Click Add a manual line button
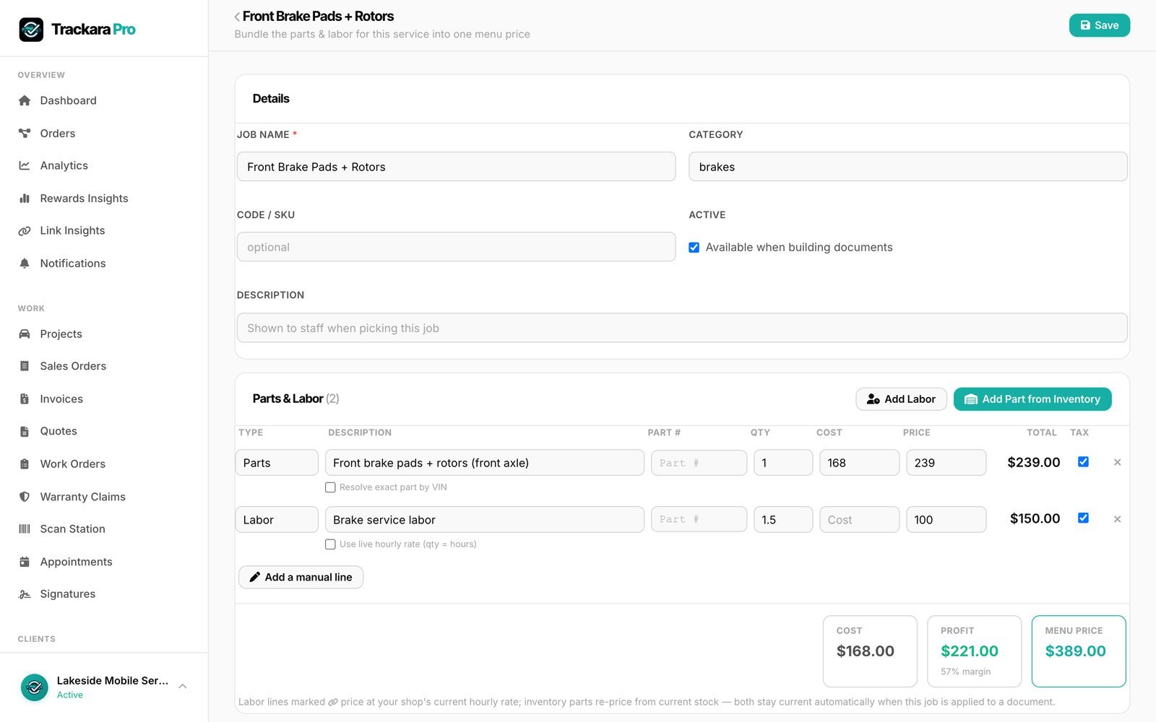1156x722 pixels. click(301, 577)
